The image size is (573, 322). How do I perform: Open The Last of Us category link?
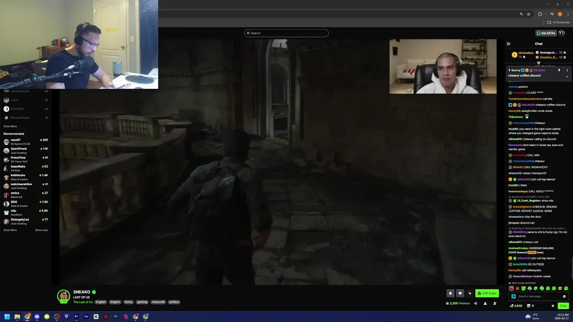[83, 302]
